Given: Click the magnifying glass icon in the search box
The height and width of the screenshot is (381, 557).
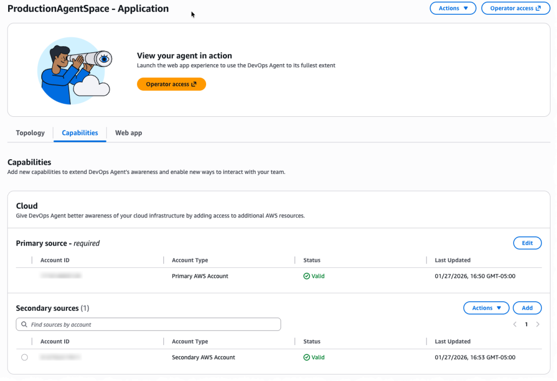Looking at the screenshot, I should coord(24,324).
